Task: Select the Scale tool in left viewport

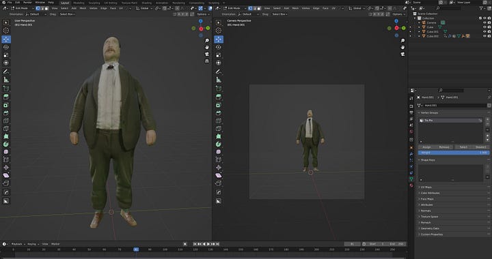Action: [x=6, y=55]
